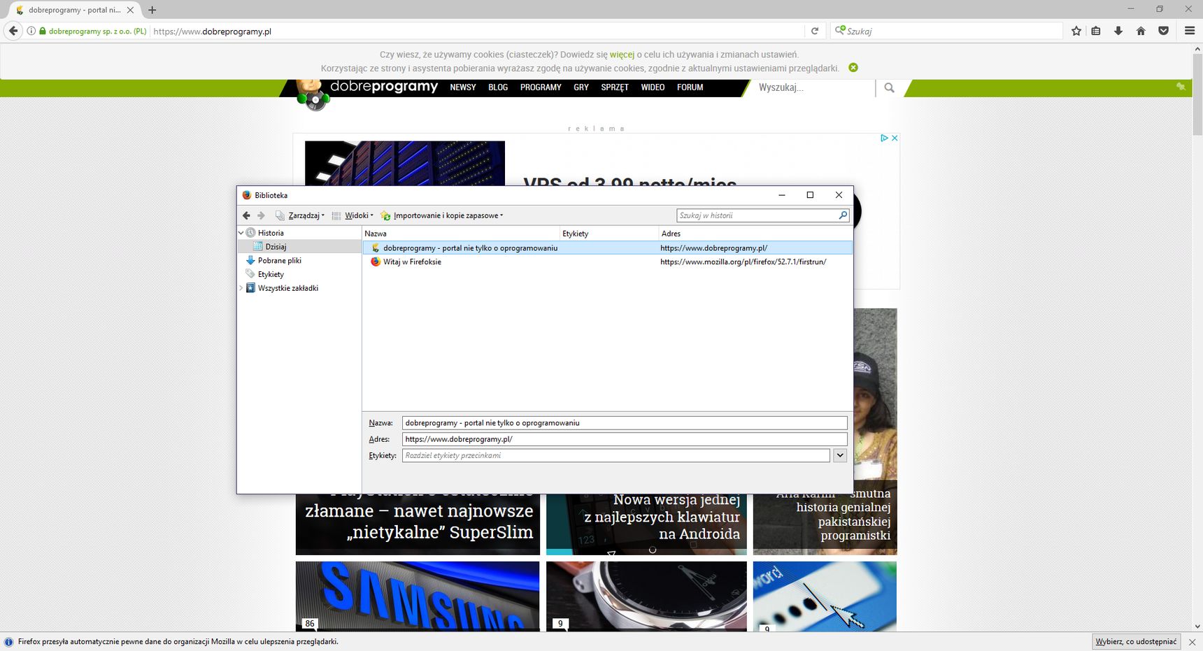Viewport: 1203px width, 651px height.
Task: Click the mozilla.org firstrun address cell
Action: click(743, 262)
